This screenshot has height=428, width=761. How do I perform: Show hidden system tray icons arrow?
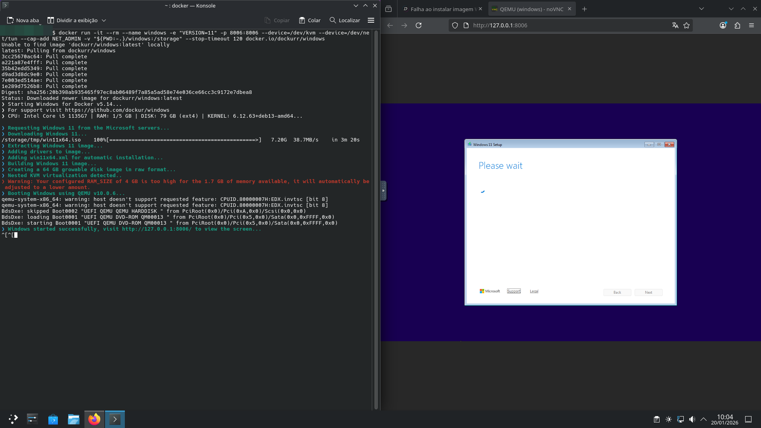pos(704,419)
